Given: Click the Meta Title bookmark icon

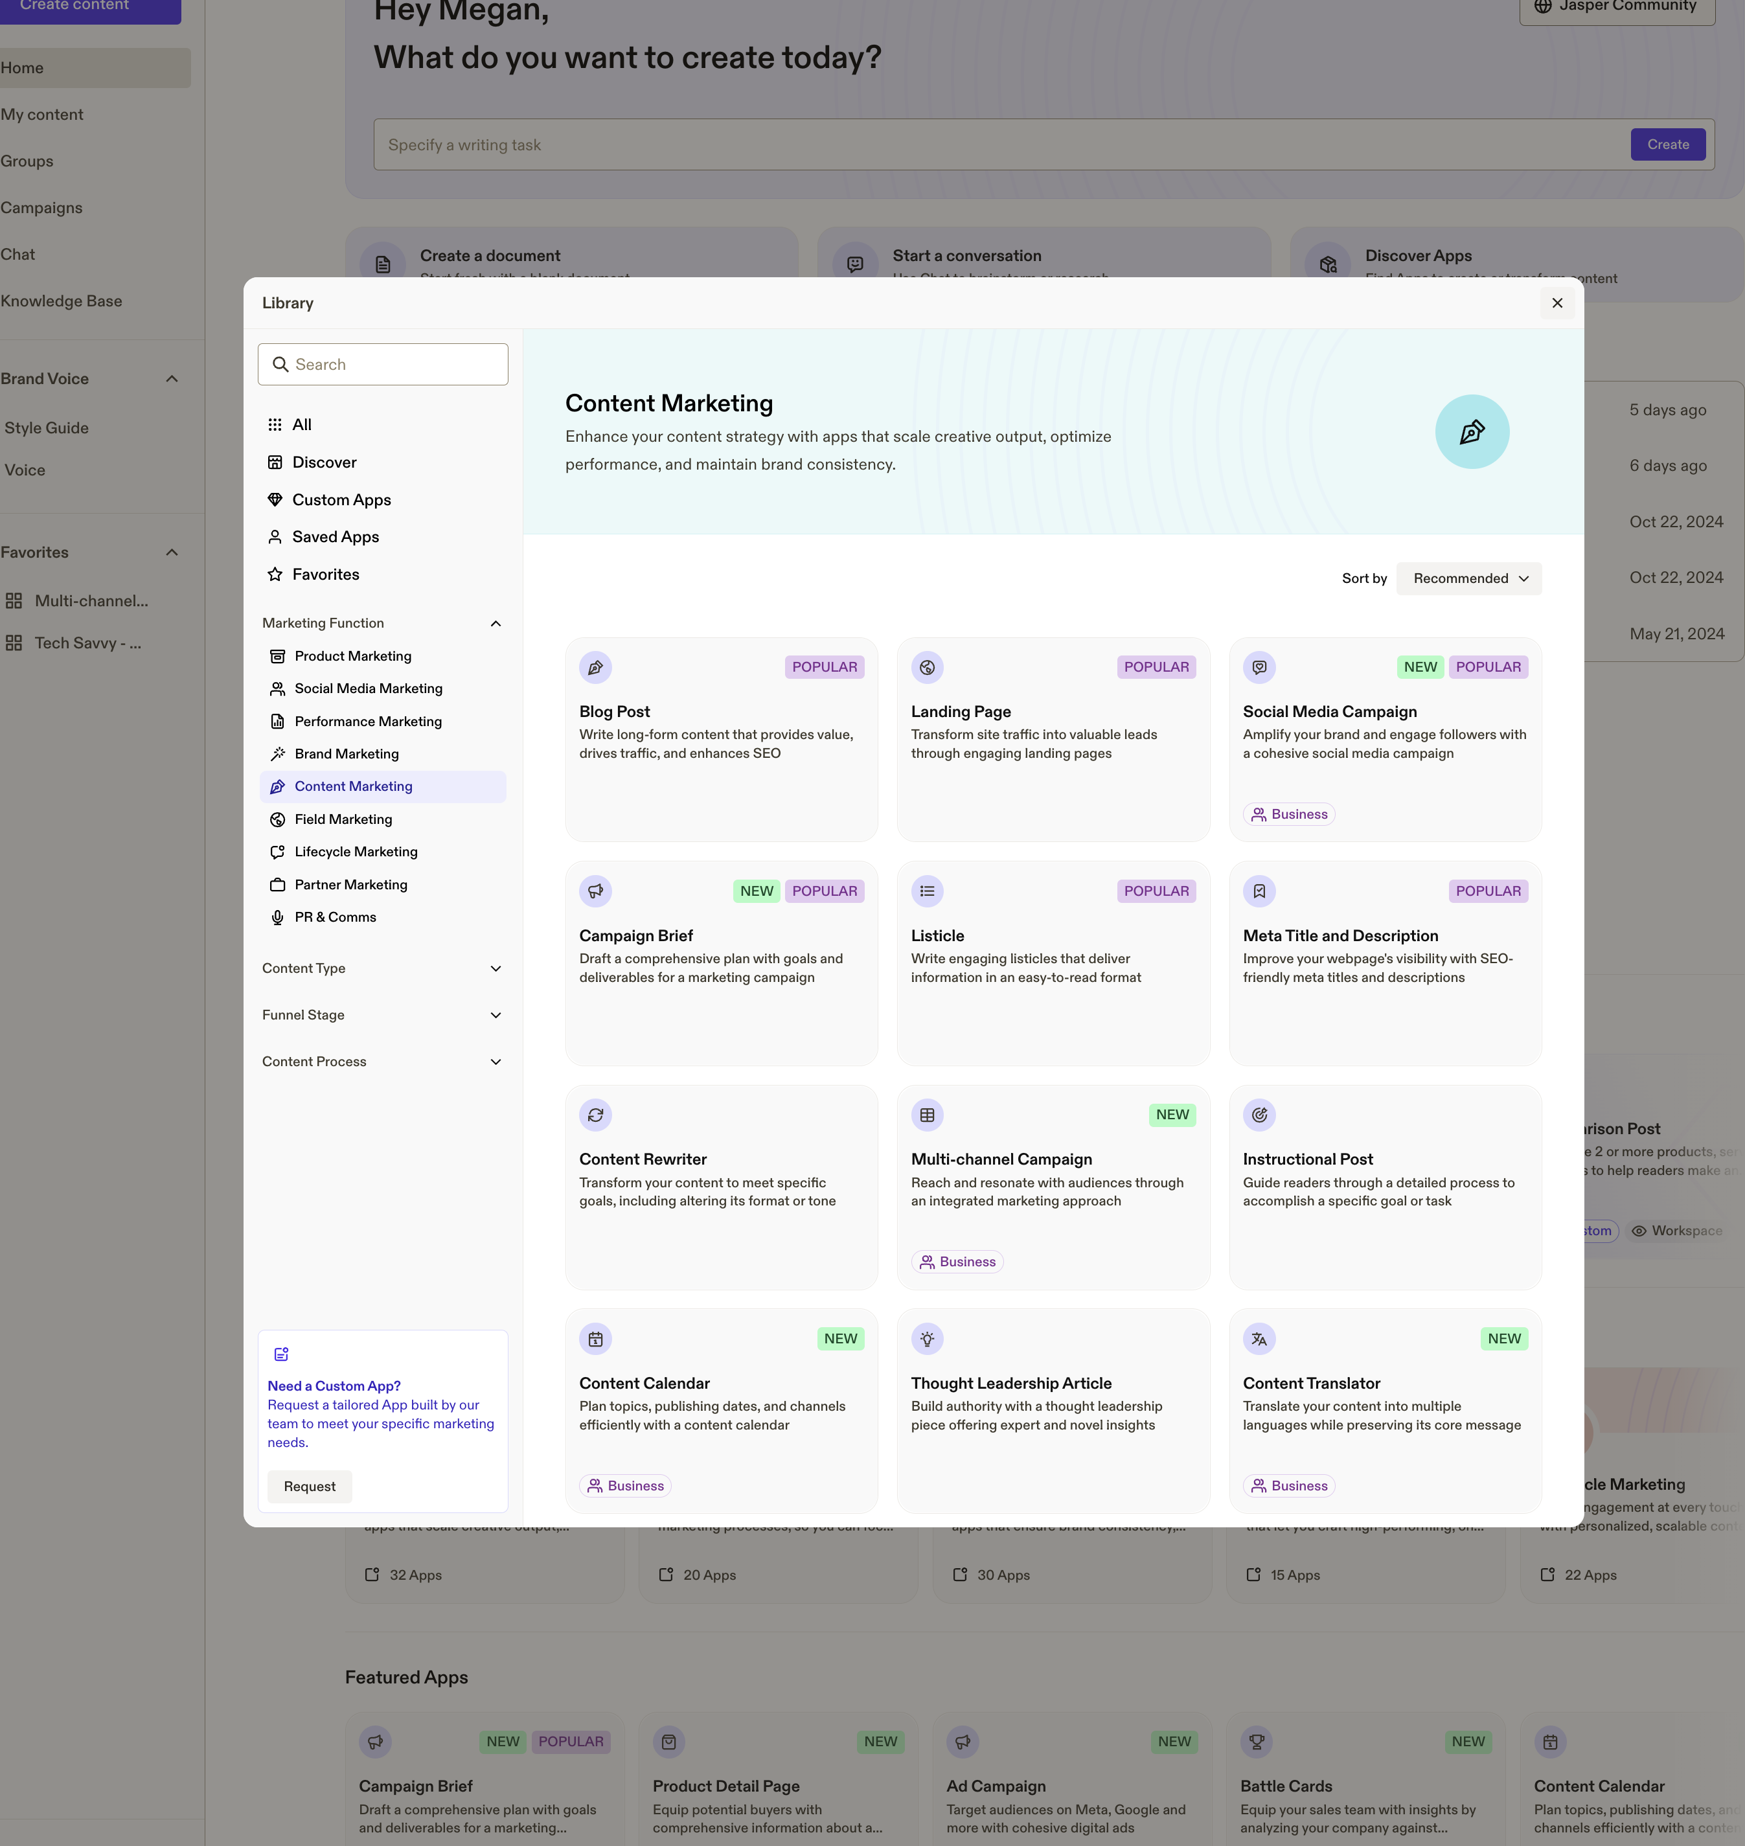Looking at the screenshot, I should 1259,891.
